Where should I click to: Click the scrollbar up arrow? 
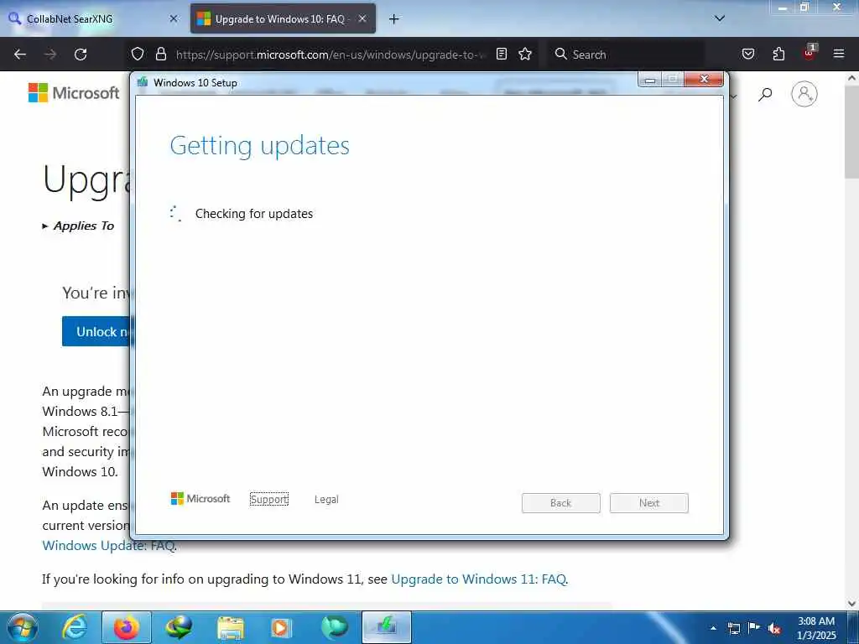[x=851, y=78]
